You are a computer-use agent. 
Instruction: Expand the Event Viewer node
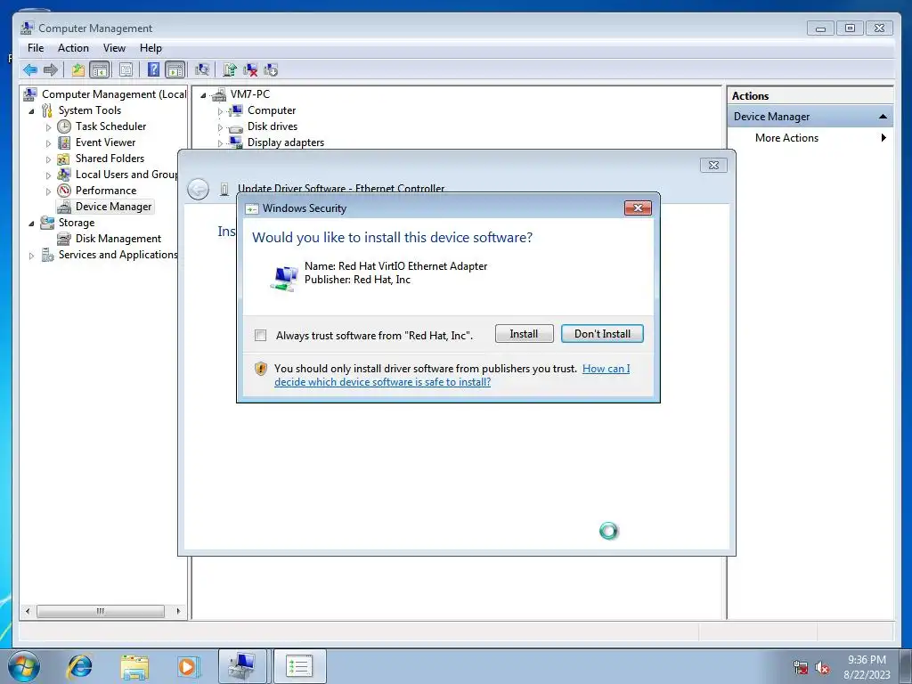48,143
